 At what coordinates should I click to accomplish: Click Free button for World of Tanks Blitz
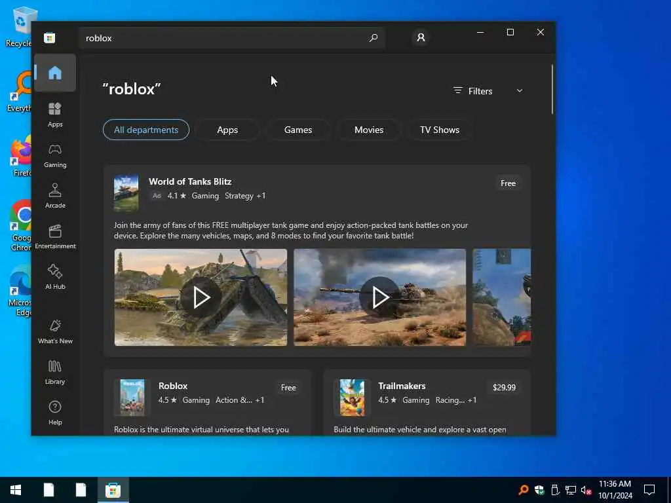[x=508, y=183]
